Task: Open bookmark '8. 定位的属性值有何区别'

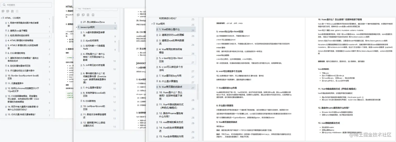Action: click(x=19, y=65)
